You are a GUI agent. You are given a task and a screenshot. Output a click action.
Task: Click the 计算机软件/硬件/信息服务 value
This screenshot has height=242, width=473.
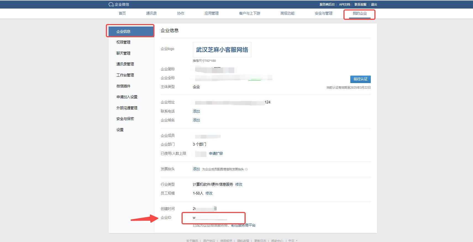click(x=213, y=184)
